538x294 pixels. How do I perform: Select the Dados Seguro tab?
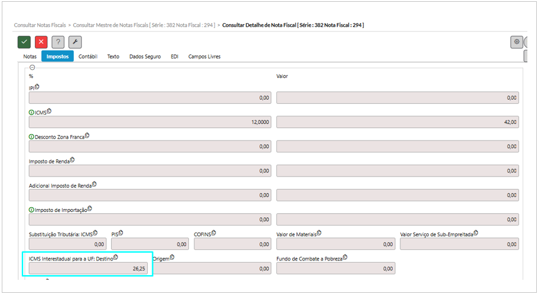coord(145,57)
